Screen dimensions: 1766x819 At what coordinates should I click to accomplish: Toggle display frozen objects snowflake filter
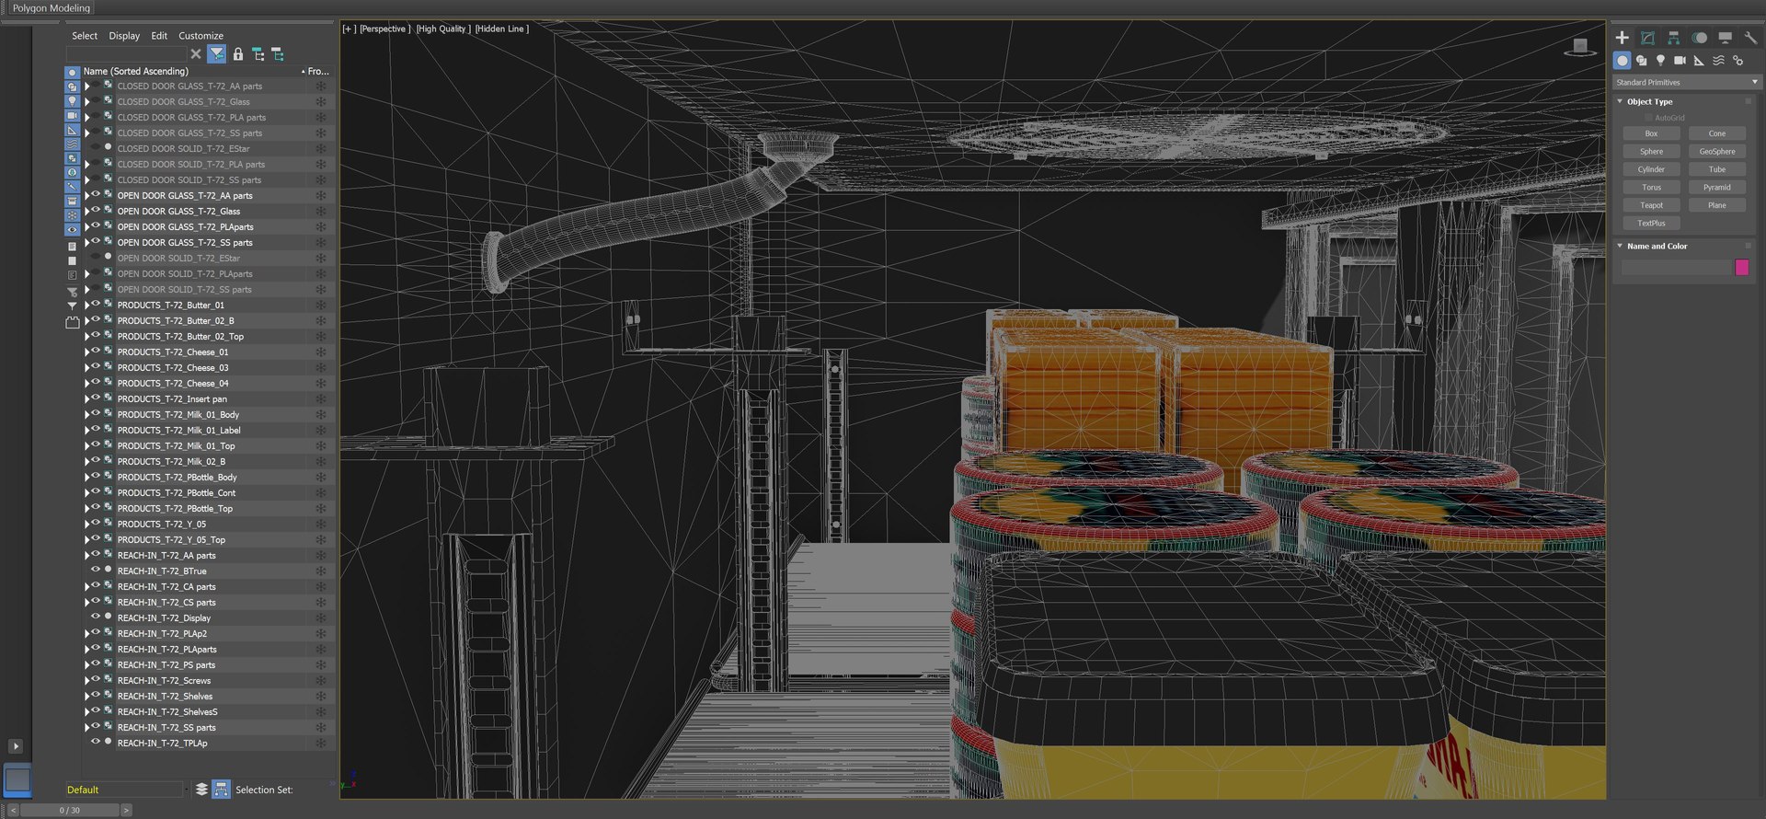coord(73,215)
